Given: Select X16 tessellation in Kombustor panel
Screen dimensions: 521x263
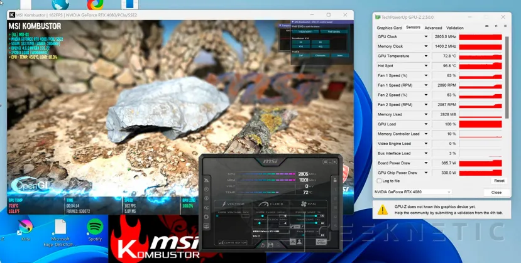Looking at the screenshot, I should coord(300,46).
